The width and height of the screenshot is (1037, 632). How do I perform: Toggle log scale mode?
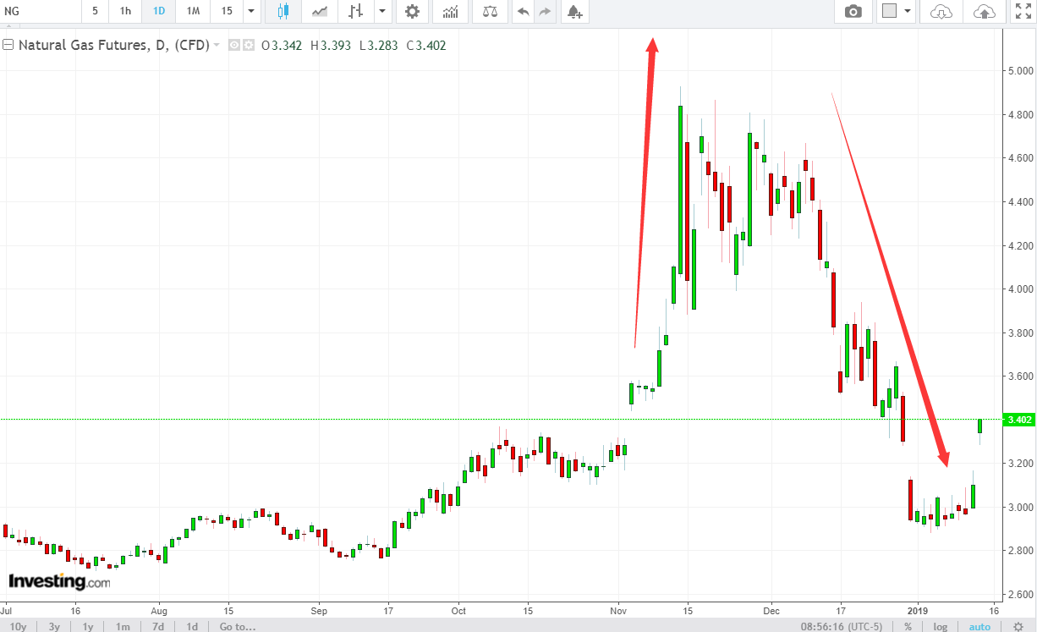941,626
